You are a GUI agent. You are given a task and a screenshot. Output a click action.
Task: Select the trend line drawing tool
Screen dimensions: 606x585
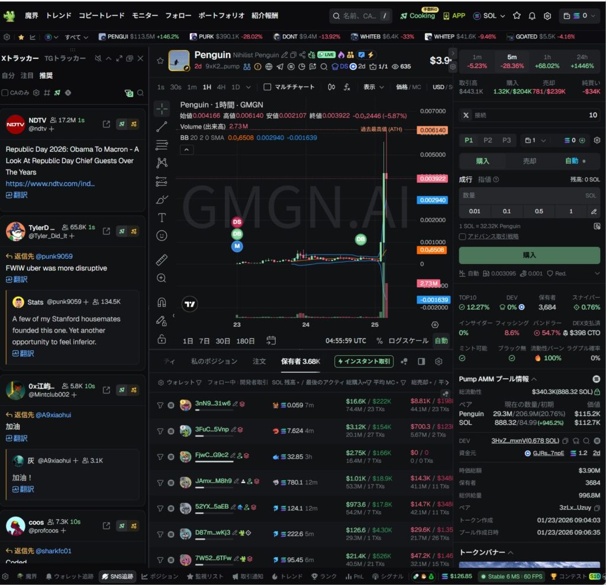click(162, 126)
